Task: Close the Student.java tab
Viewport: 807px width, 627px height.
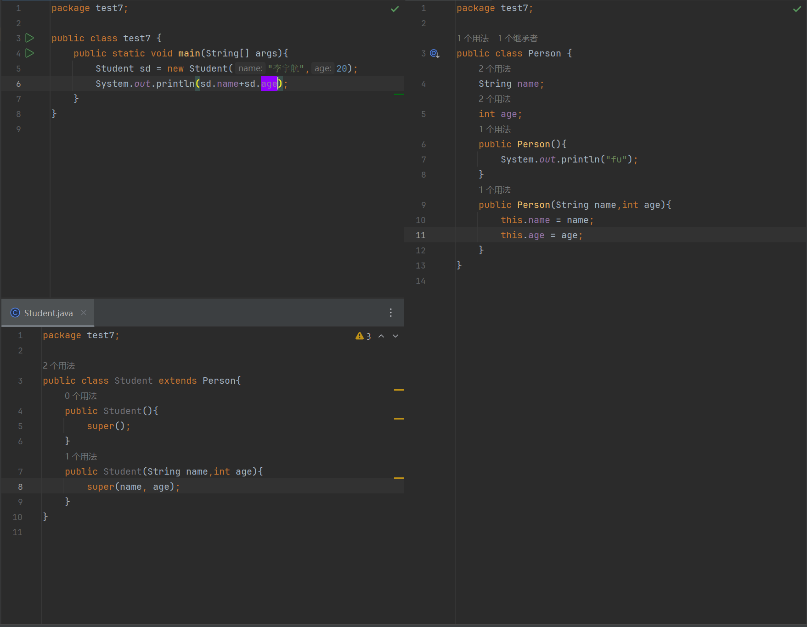Action: [84, 313]
